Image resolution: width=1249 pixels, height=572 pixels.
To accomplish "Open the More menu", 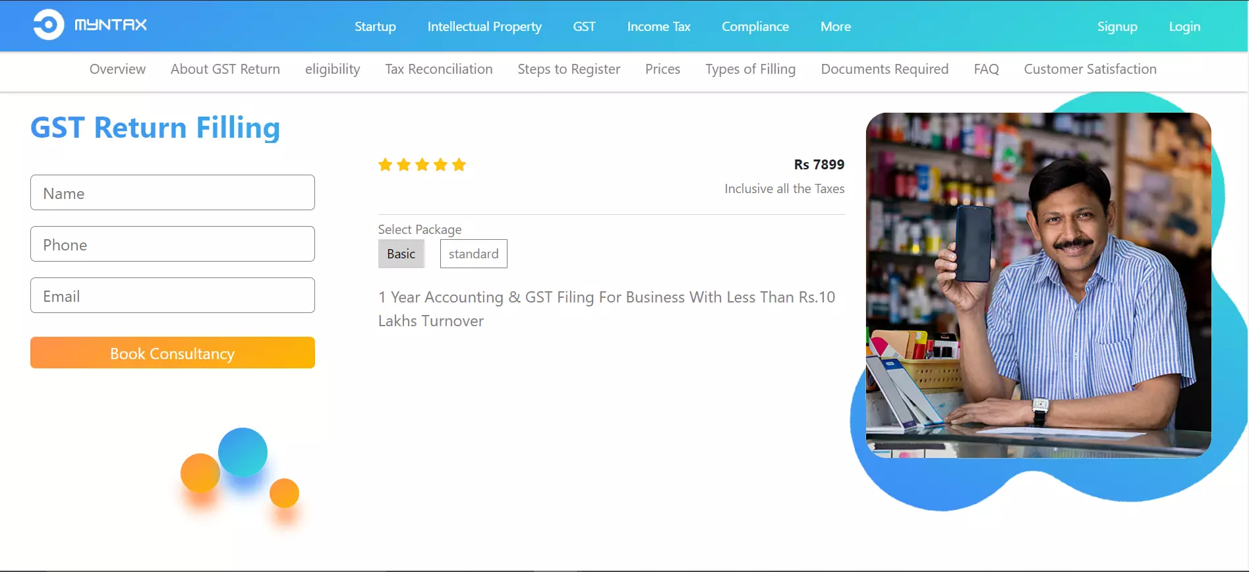I will point(836,26).
